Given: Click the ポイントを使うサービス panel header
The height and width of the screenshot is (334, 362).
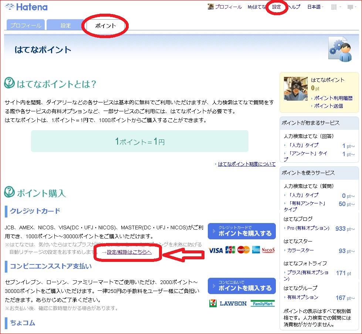Looking at the screenshot, I should pyautogui.click(x=319, y=173).
